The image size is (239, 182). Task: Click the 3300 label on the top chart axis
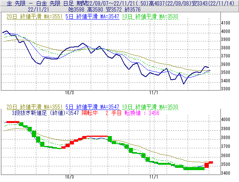coord(226,89)
